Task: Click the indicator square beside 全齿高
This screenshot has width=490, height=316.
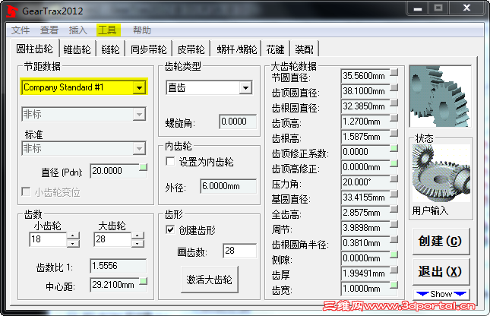Action: [394, 209]
